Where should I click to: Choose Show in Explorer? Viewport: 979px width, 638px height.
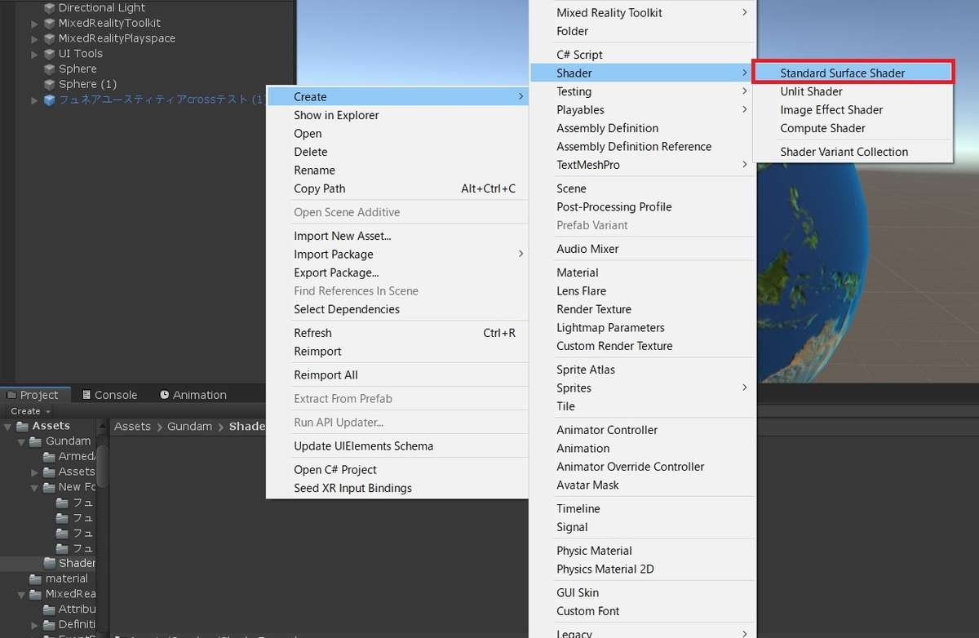tap(398, 115)
